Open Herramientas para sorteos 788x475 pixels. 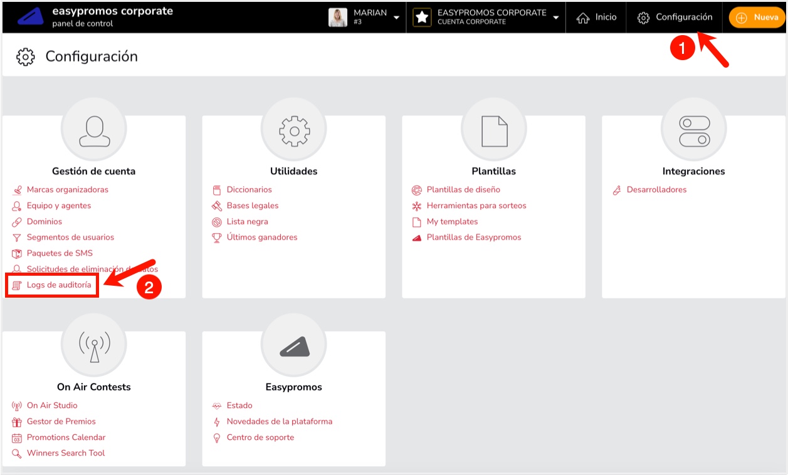[x=476, y=206]
